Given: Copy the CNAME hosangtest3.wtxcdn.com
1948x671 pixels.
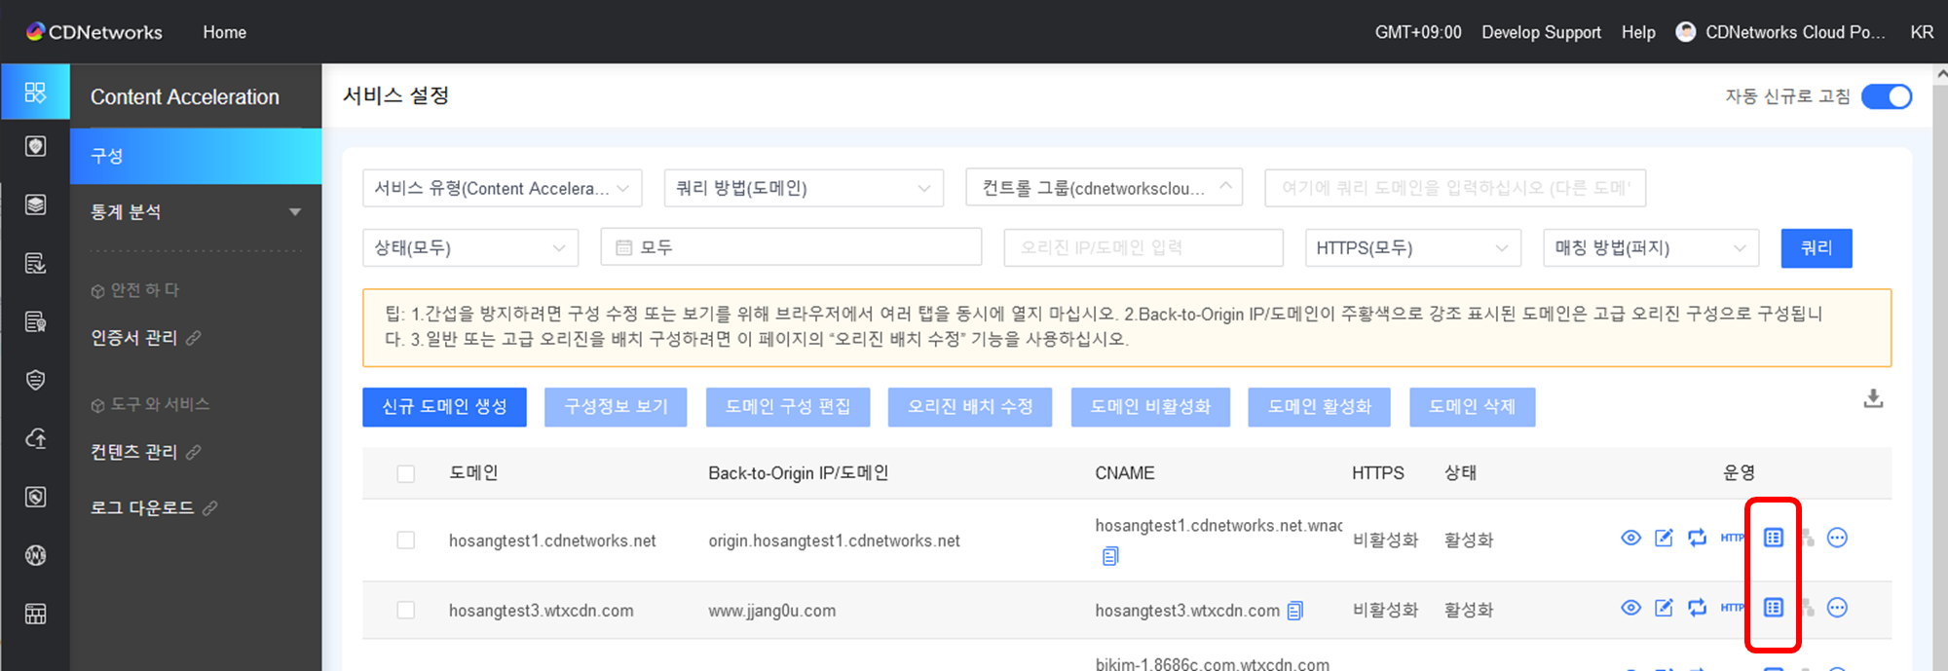Looking at the screenshot, I should (x=1294, y=611).
